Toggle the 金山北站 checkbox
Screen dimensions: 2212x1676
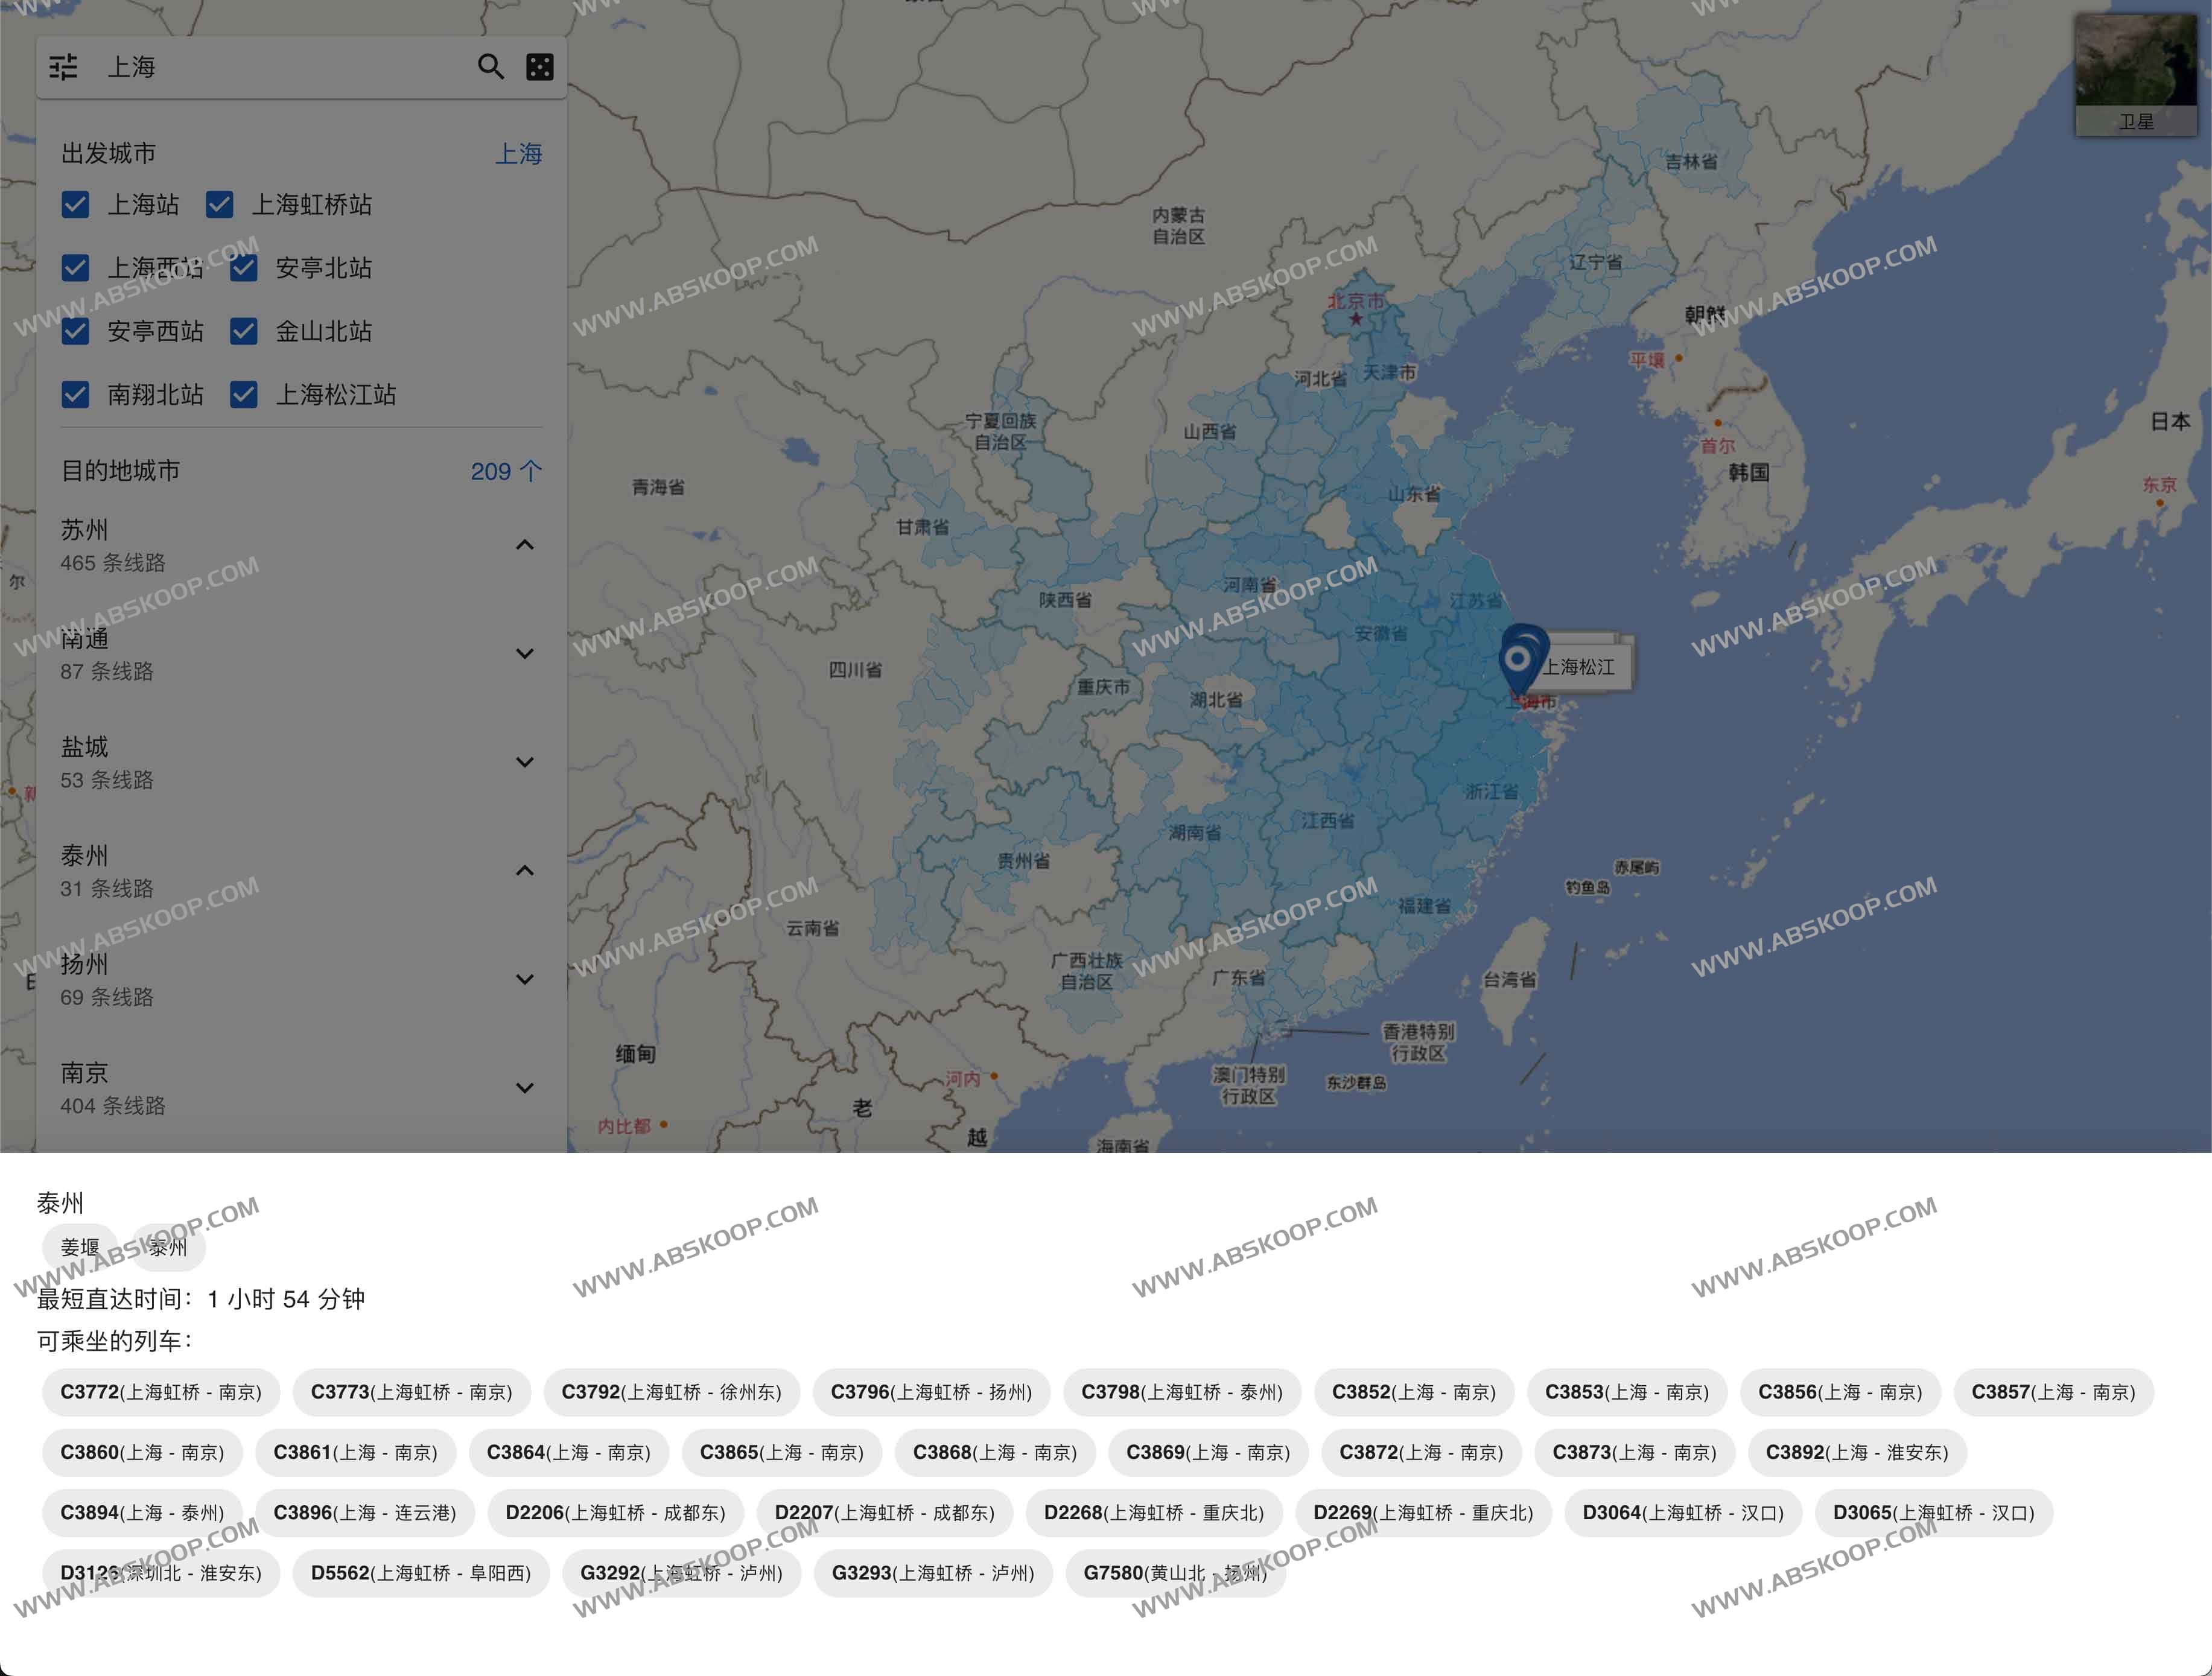coord(244,331)
